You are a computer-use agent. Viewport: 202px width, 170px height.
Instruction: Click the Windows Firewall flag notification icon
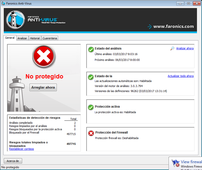pyautogui.click(x=176, y=163)
